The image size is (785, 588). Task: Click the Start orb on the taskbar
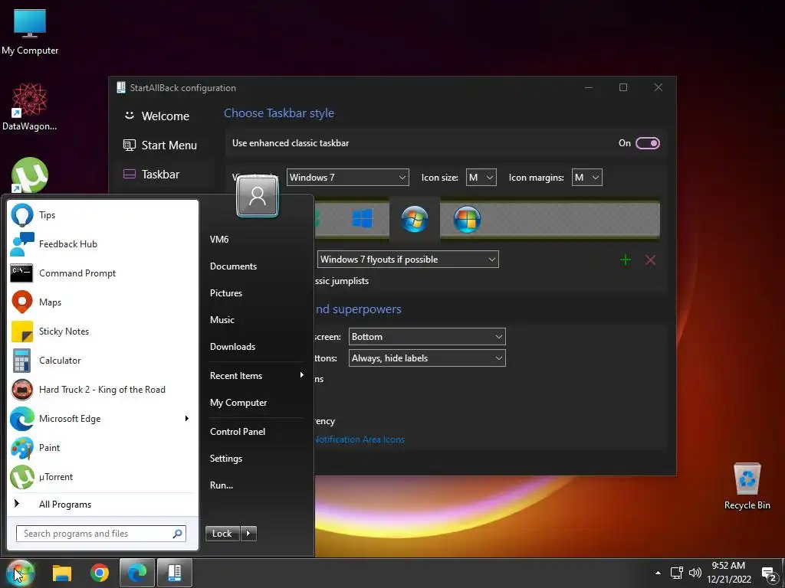[x=20, y=573]
